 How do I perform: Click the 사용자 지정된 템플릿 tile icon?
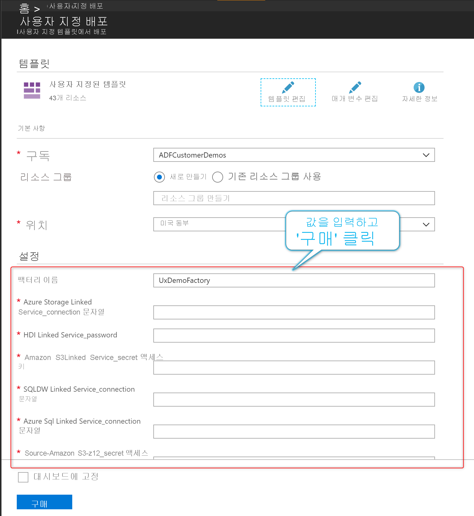[x=32, y=90]
